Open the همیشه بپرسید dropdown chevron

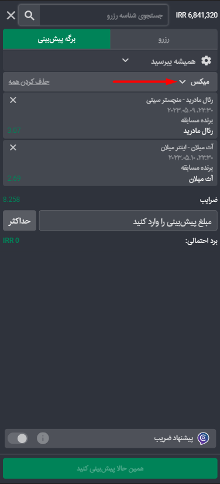coord(125,60)
